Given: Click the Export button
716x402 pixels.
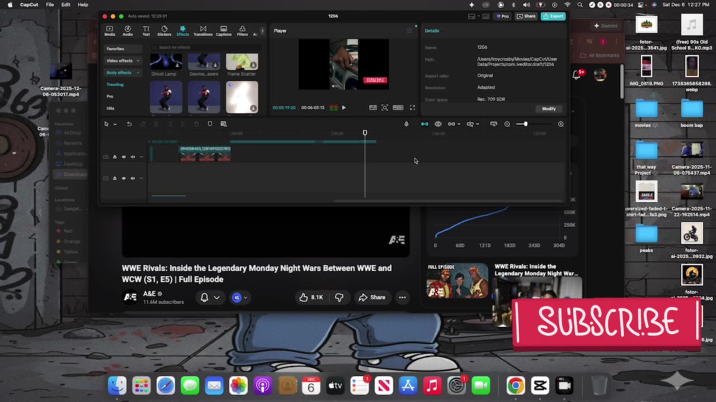Looking at the screenshot, I should point(553,16).
